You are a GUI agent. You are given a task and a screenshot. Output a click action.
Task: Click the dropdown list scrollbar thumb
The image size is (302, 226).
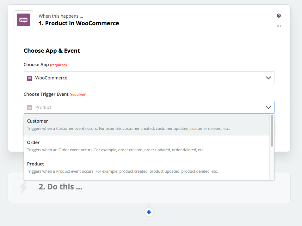272,131
